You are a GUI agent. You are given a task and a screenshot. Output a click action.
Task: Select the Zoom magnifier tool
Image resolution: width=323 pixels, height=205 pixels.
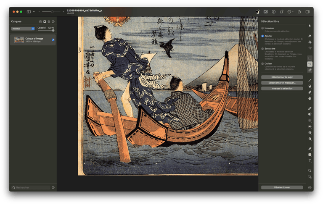click(x=310, y=171)
